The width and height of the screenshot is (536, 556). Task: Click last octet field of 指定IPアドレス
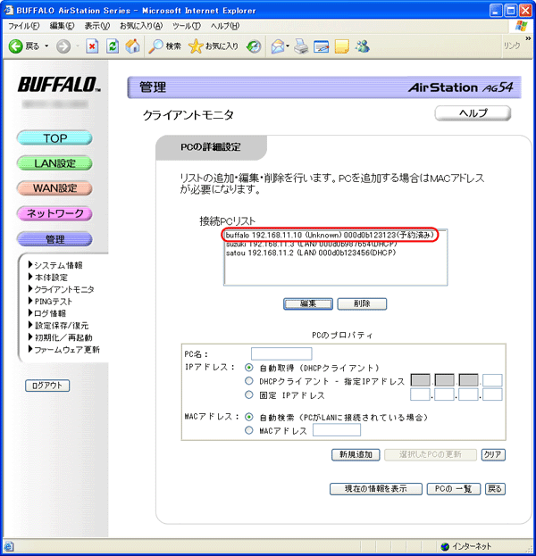[x=492, y=380]
